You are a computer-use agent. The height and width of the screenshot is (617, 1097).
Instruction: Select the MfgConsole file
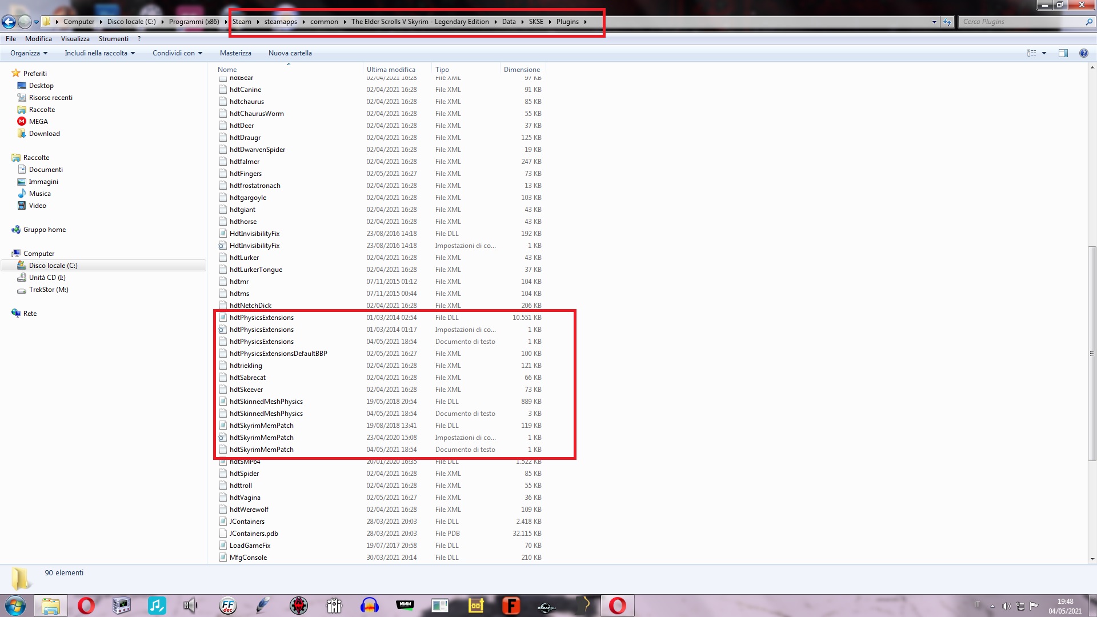pos(380,558)
